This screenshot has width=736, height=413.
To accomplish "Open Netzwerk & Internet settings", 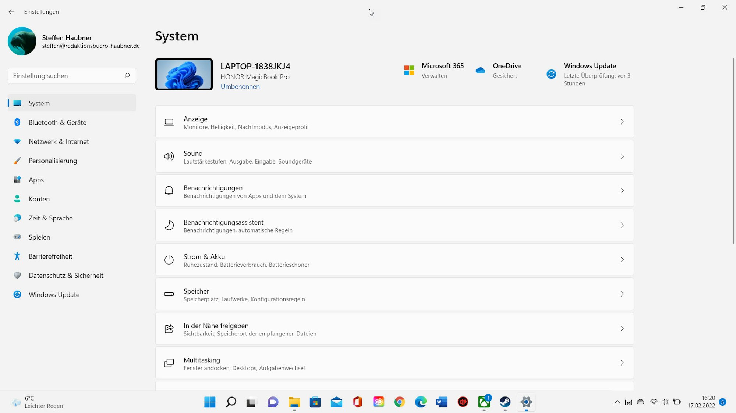I will click(59, 141).
